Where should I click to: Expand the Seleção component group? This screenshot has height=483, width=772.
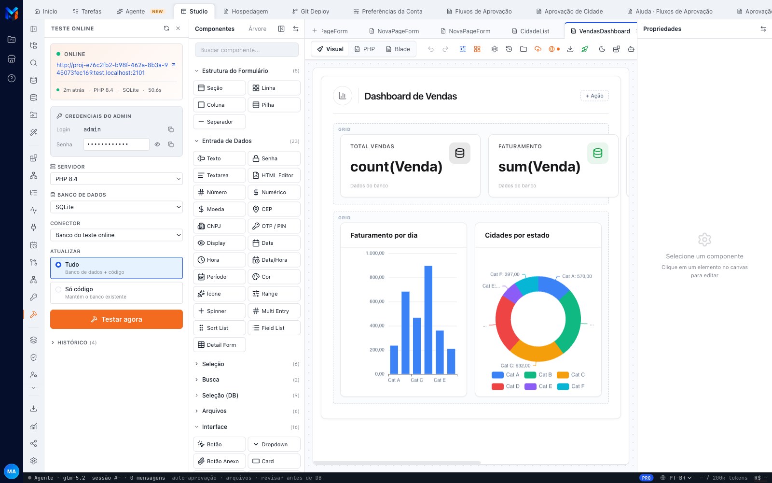click(247, 364)
